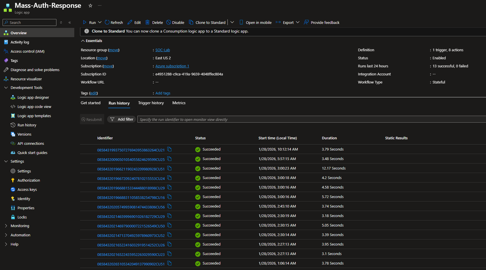Click the Add filter button
This screenshot has height=270, width=486.
coord(121,119)
